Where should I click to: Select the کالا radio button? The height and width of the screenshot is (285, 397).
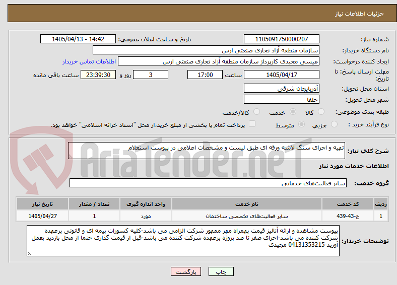321,112
